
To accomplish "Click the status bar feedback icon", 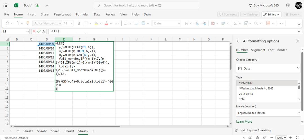I will (264, 138).
